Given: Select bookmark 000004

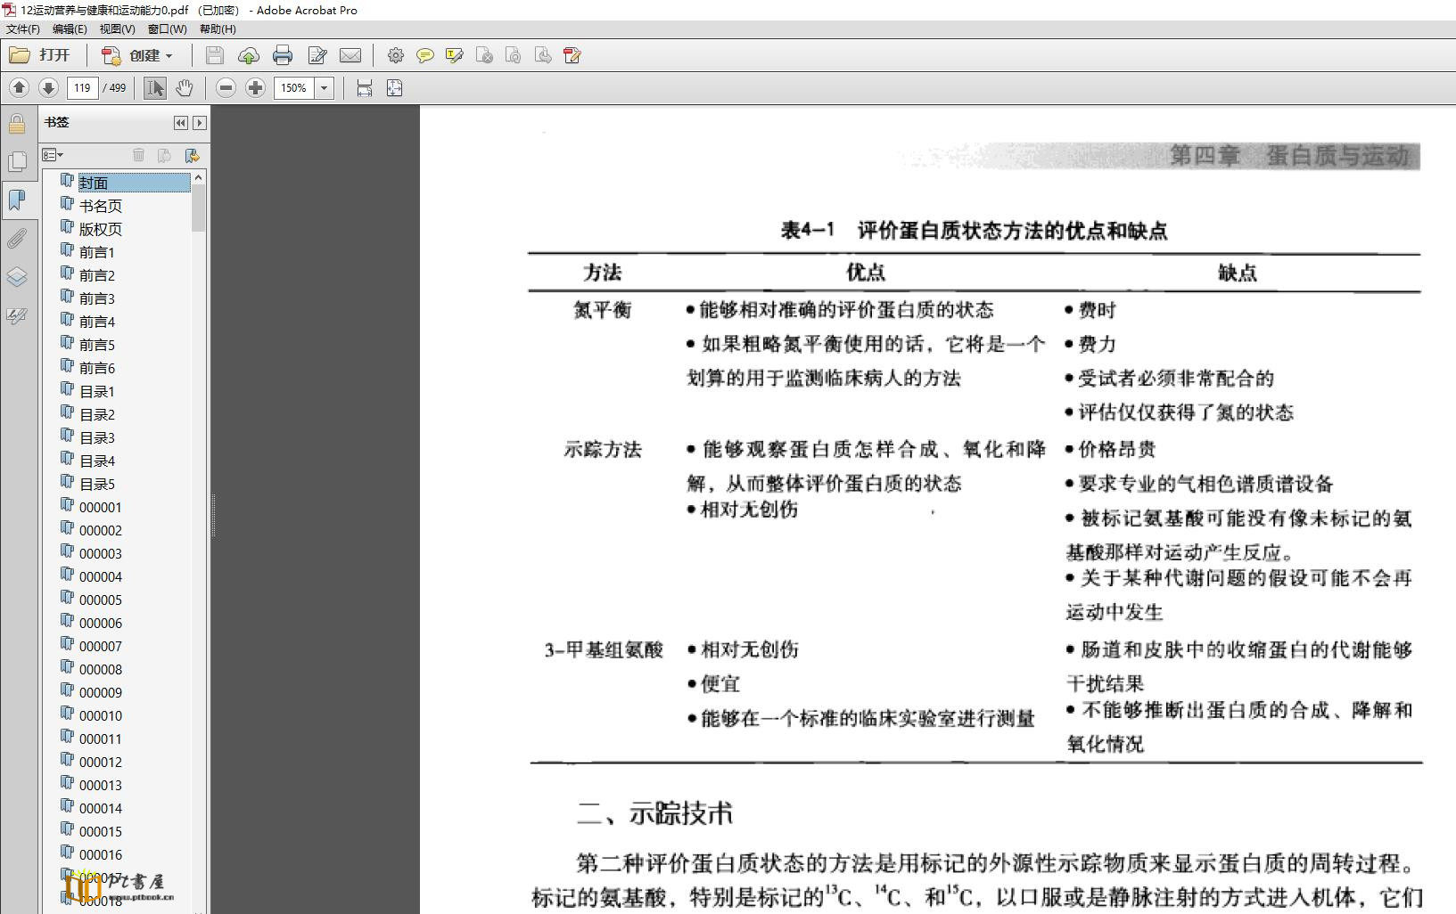Looking at the screenshot, I should point(101,576).
